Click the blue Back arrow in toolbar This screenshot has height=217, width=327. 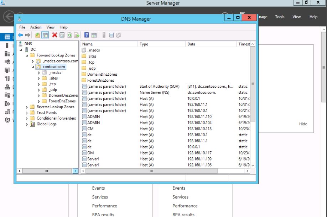[x=20, y=35]
